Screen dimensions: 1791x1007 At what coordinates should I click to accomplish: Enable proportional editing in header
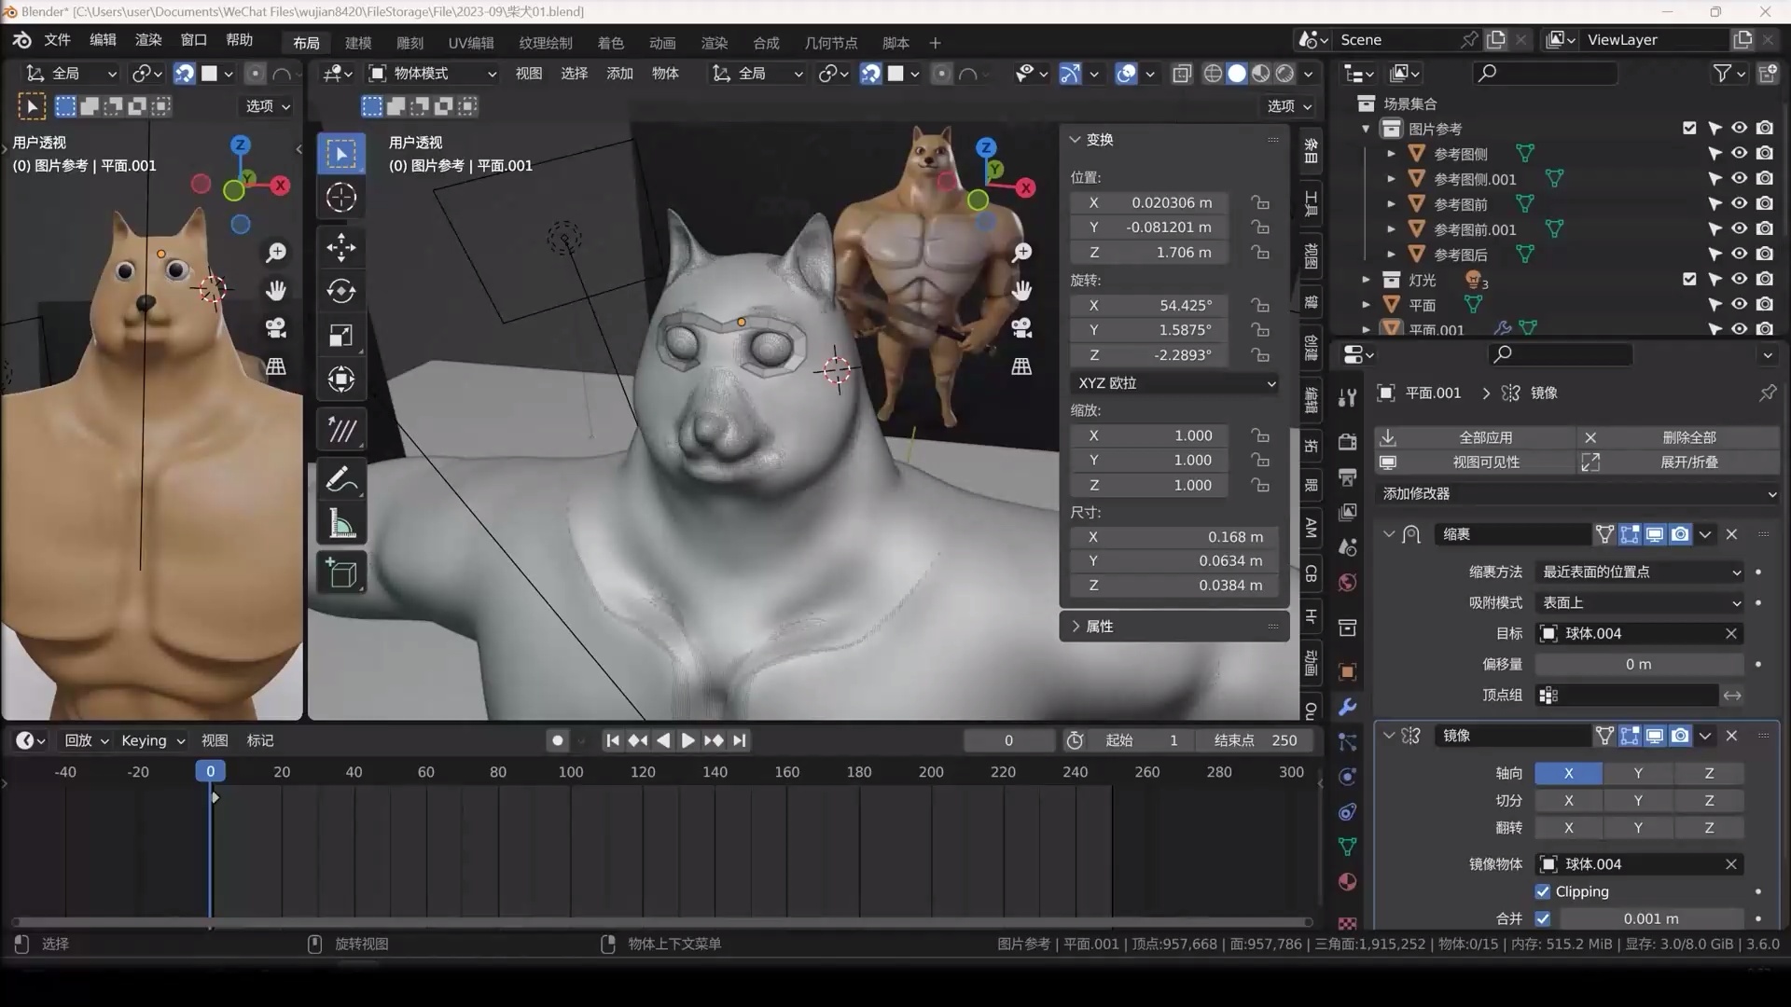pyautogui.click(x=943, y=73)
